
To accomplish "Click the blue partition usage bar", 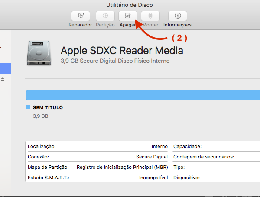I will click(x=143, y=95).
